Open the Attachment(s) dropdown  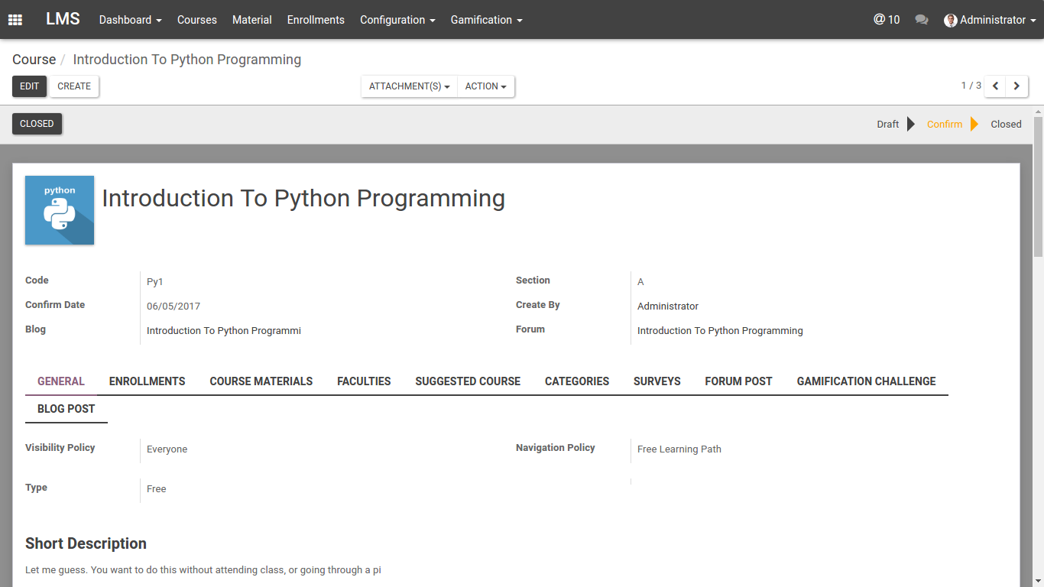coord(409,86)
